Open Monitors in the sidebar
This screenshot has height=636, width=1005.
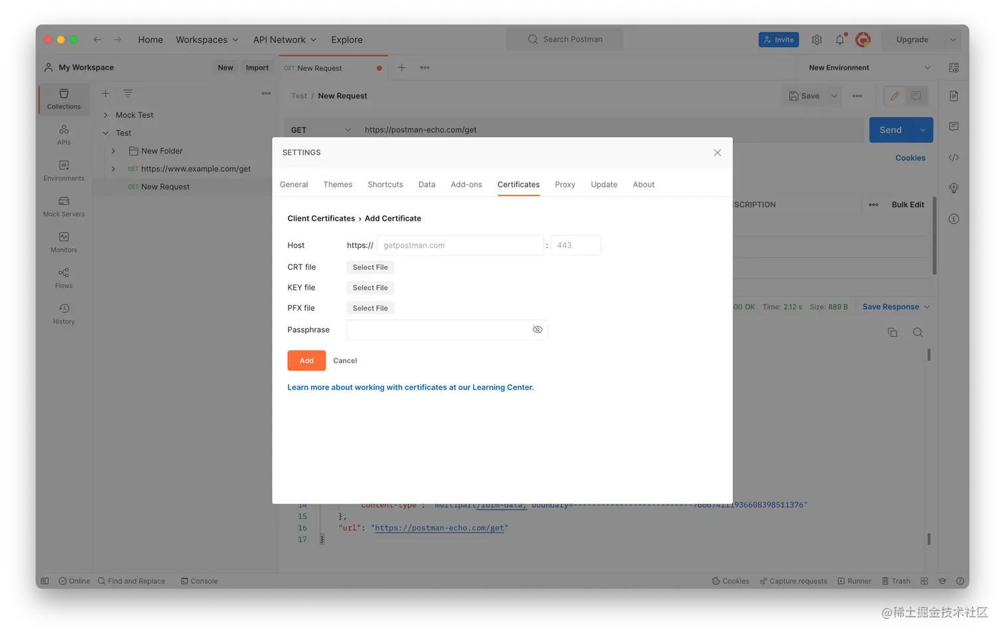[x=64, y=243]
